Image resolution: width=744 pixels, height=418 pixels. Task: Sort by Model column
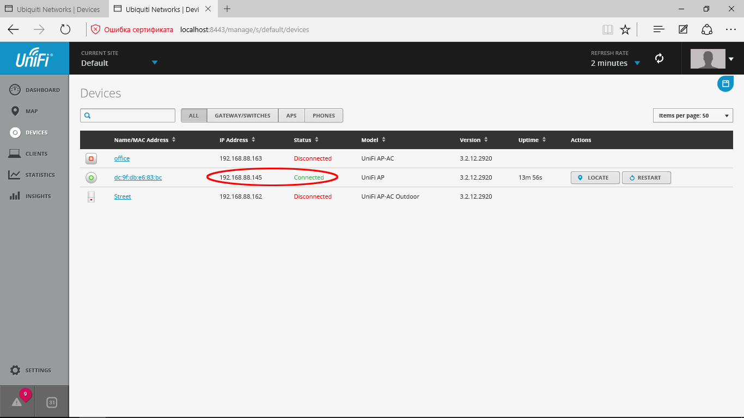[x=373, y=140]
